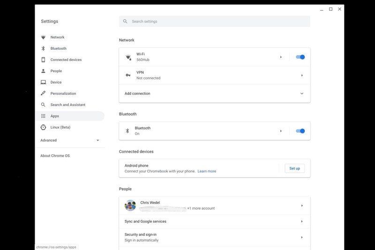Click the Apps grid icon in sidebar
This screenshot has width=375, height=250.
(x=43, y=116)
